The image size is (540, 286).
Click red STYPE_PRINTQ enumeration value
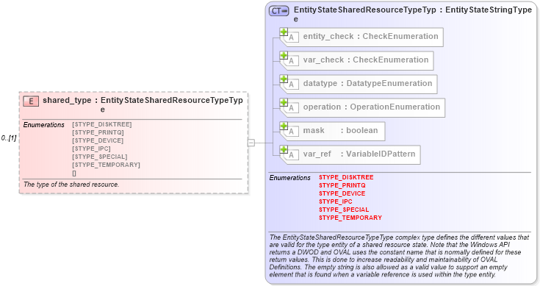[x=342, y=185]
